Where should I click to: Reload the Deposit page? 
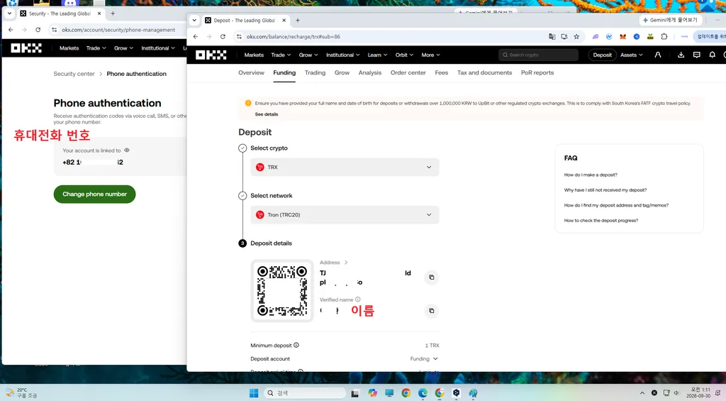pyautogui.click(x=223, y=37)
